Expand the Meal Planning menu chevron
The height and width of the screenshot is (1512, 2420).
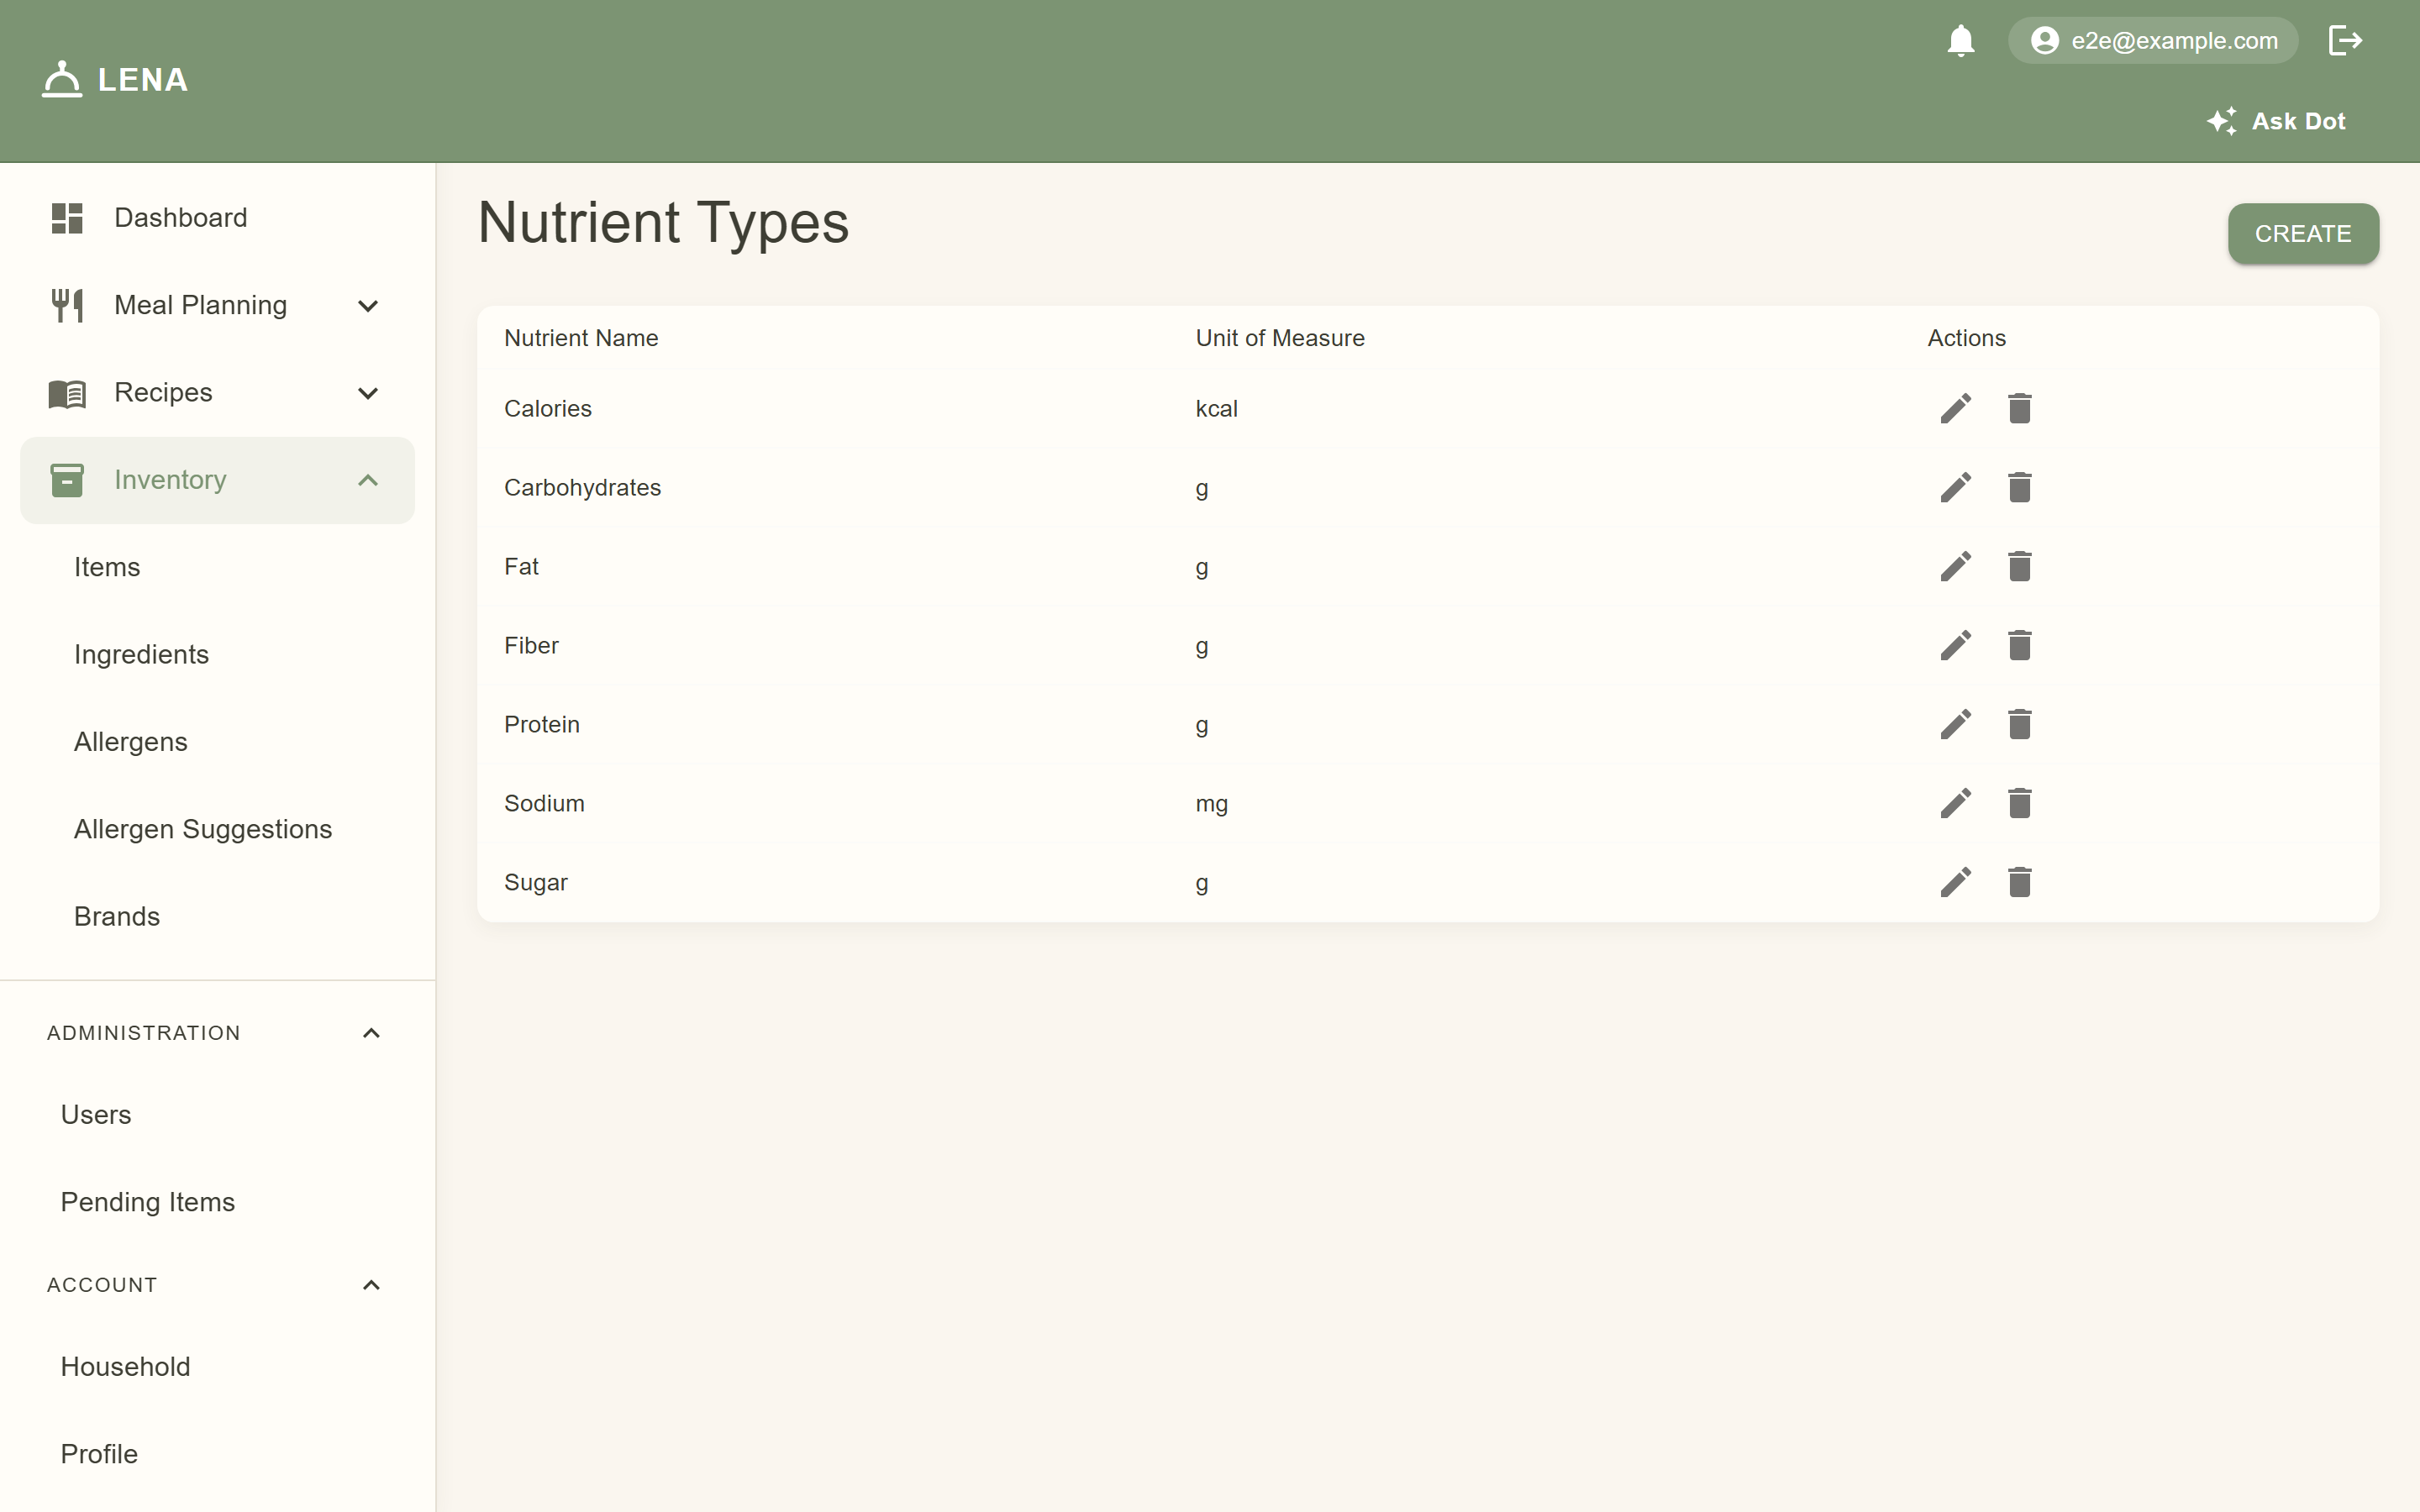(368, 306)
